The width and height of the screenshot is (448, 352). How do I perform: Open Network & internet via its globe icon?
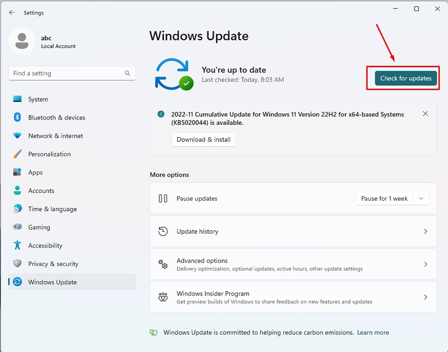[18, 136]
